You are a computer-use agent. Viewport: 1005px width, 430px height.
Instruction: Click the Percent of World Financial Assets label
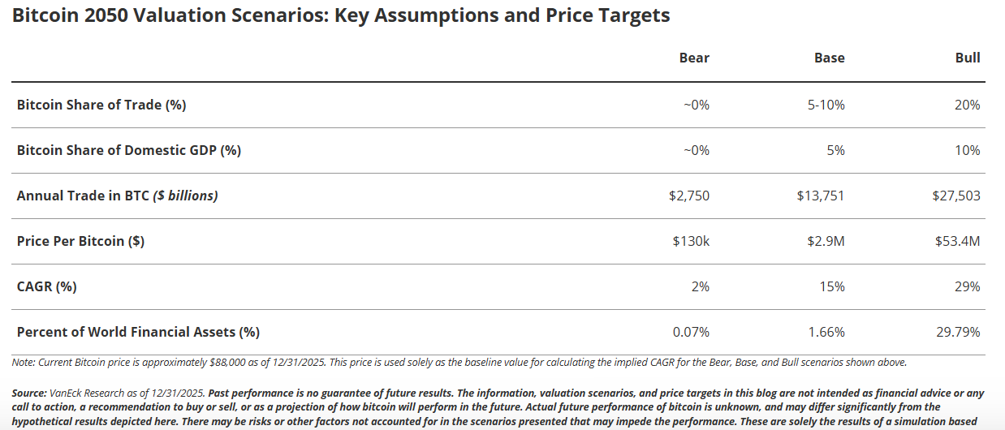point(138,332)
